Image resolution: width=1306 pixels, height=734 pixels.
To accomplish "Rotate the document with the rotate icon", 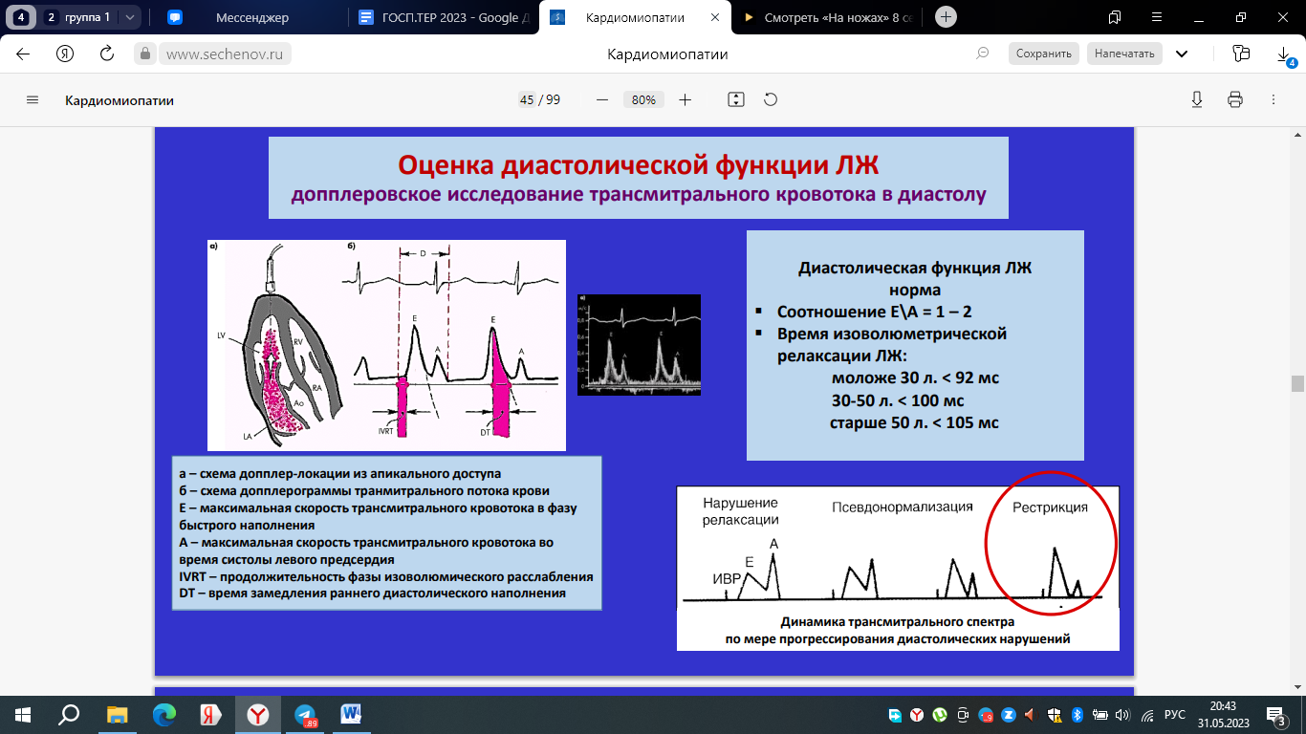I will coord(771,99).
